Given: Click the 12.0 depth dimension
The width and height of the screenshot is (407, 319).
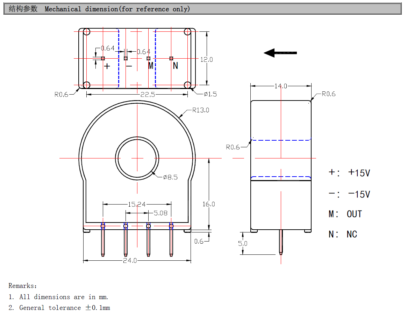Looking at the screenshot, I should coord(206,60).
